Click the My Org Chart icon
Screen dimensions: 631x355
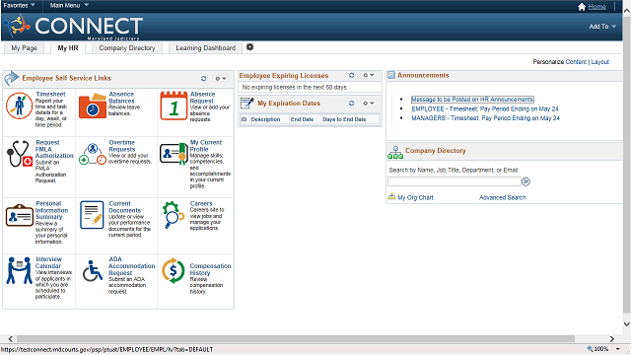click(x=391, y=197)
